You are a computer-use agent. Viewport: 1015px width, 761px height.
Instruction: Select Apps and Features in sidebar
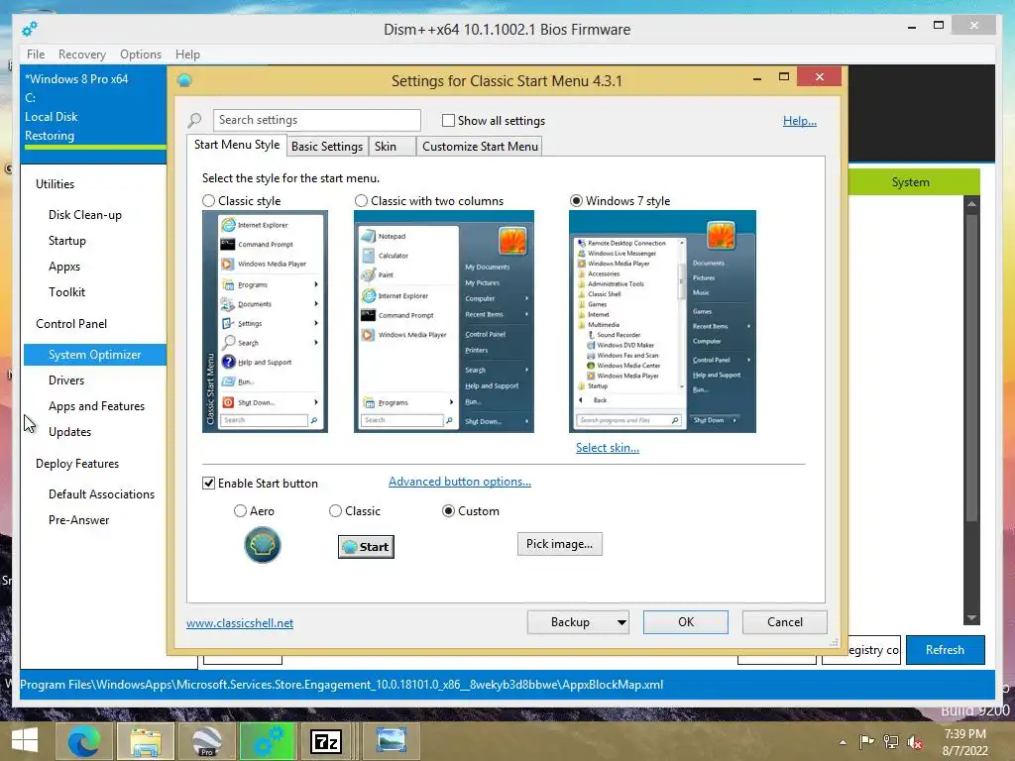coord(96,406)
